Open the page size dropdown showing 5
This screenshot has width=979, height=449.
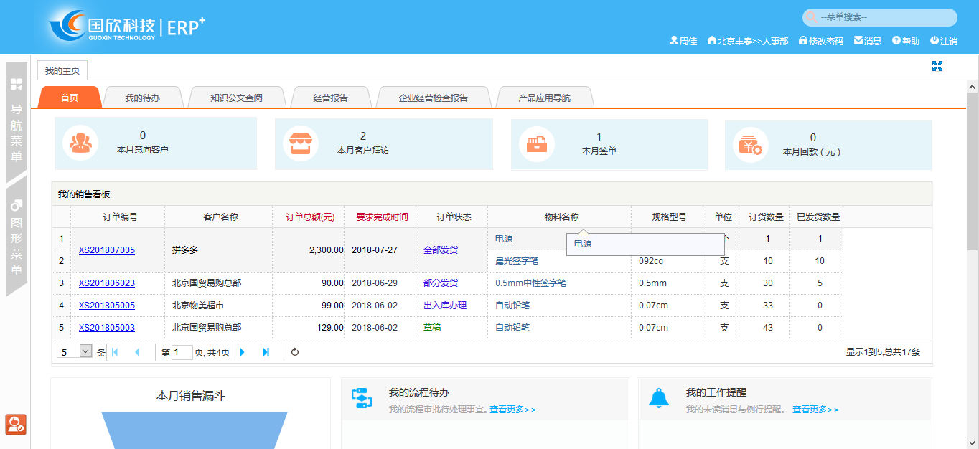pyautogui.click(x=75, y=351)
